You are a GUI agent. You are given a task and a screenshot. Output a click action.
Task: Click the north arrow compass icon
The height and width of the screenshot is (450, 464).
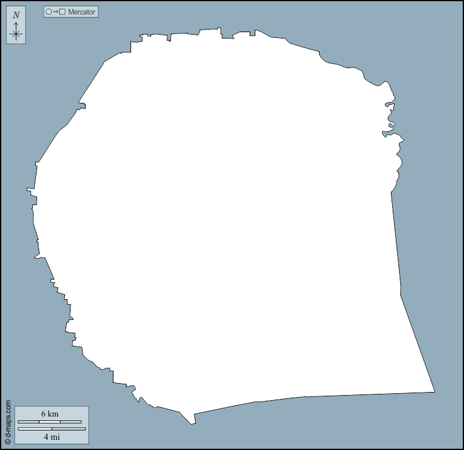click(x=16, y=26)
